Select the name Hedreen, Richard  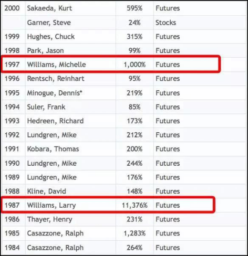click(x=55, y=121)
